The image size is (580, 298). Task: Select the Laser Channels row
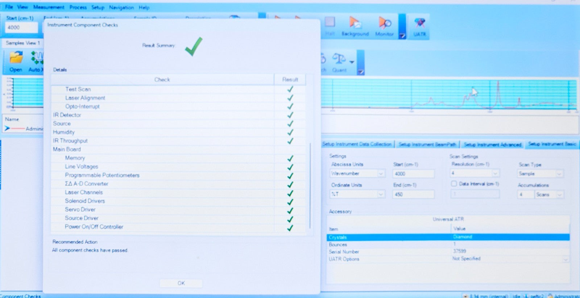click(x=178, y=192)
